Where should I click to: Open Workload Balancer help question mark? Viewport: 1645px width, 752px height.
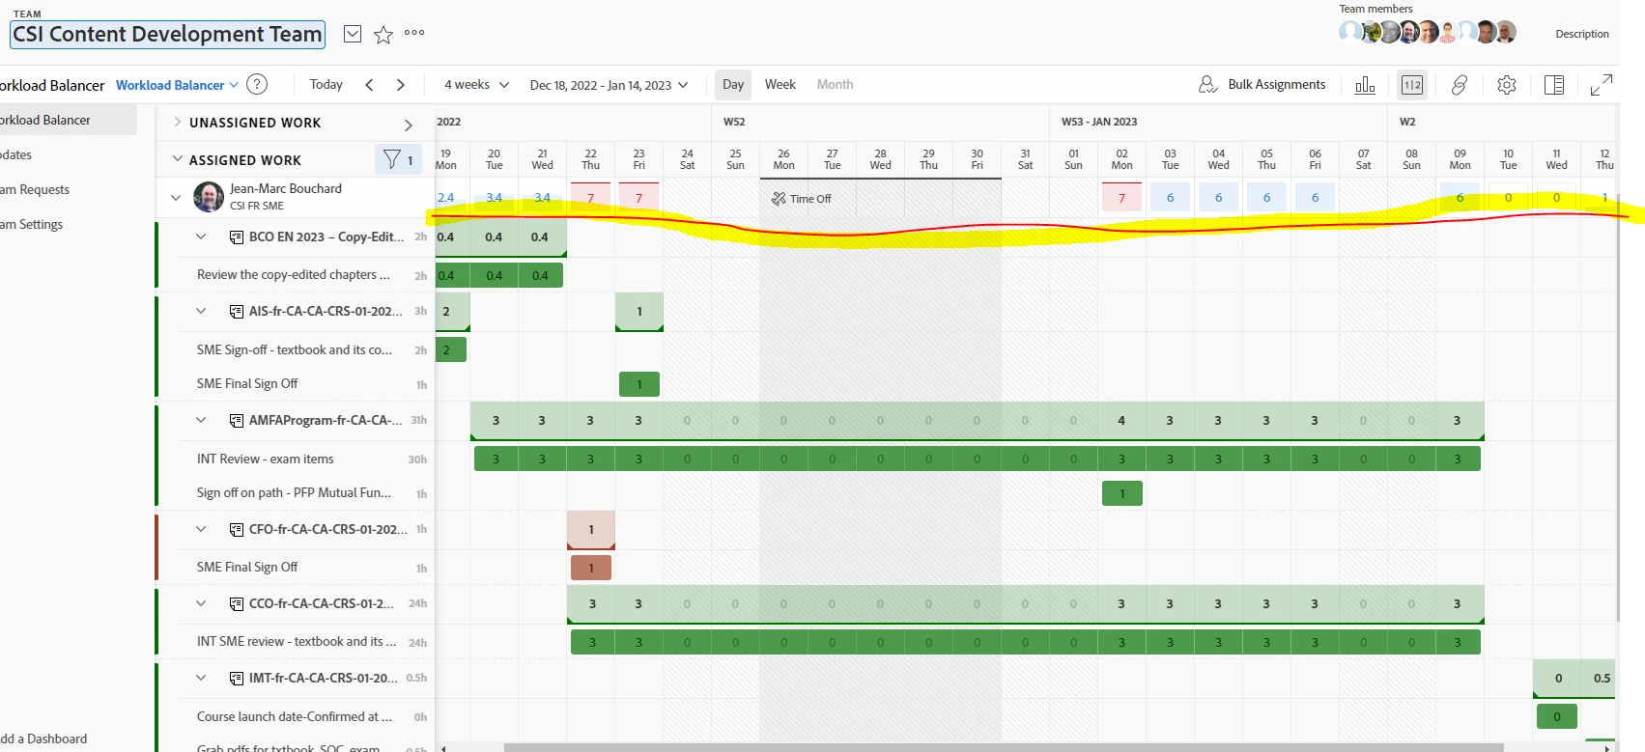click(257, 84)
